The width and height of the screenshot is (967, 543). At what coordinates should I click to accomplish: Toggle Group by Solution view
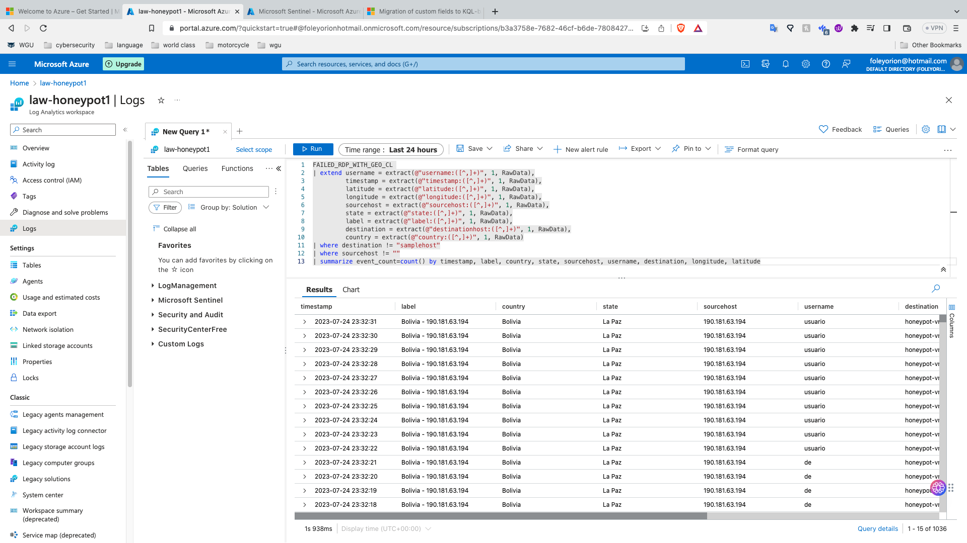click(228, 207)
